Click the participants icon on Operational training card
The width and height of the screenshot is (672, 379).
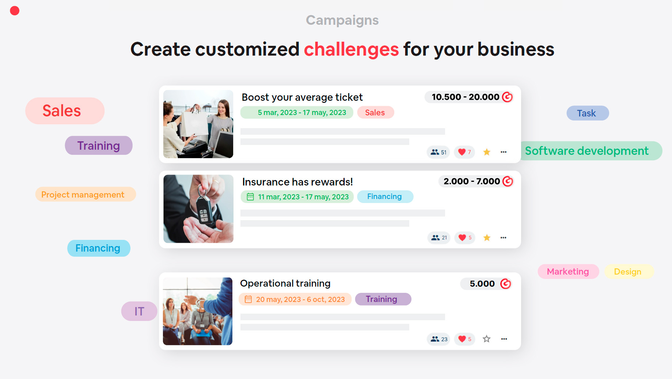pos(435,339)
